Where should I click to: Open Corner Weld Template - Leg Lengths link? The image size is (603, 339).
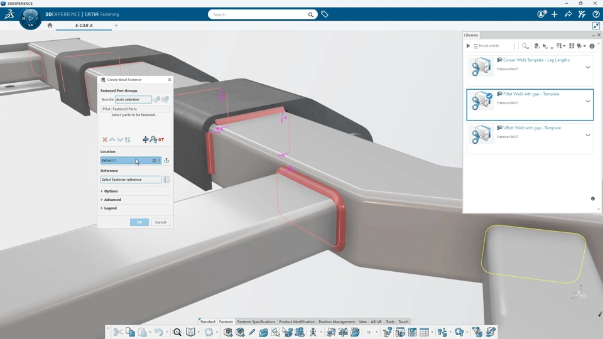(536, 60)
